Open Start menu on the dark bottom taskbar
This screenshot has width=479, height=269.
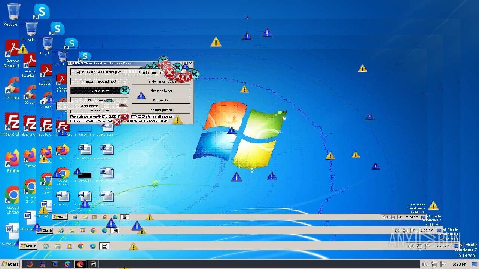point(10,264)
